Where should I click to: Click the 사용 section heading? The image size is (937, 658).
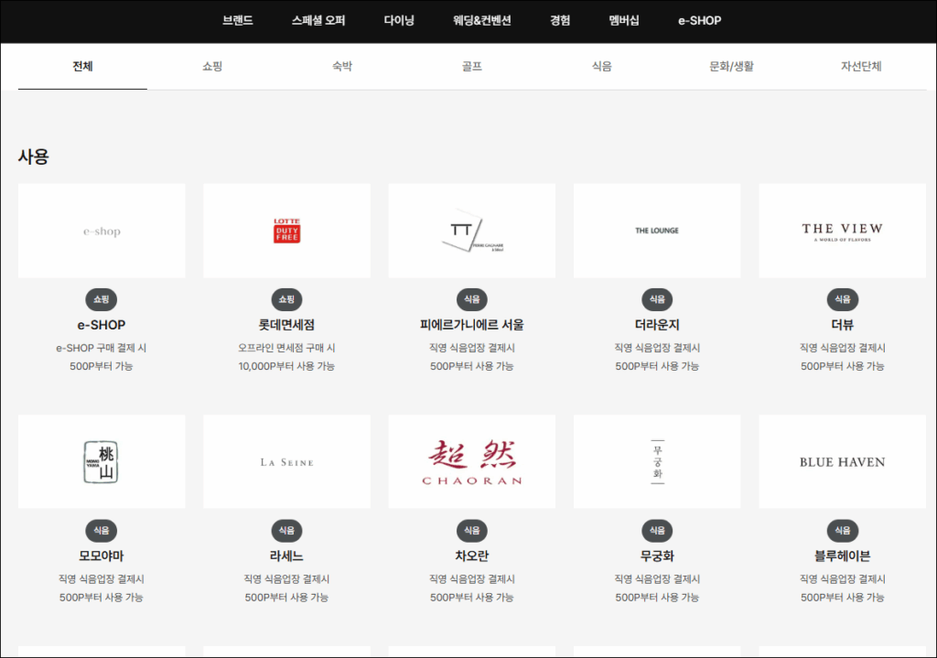[34, 156]
